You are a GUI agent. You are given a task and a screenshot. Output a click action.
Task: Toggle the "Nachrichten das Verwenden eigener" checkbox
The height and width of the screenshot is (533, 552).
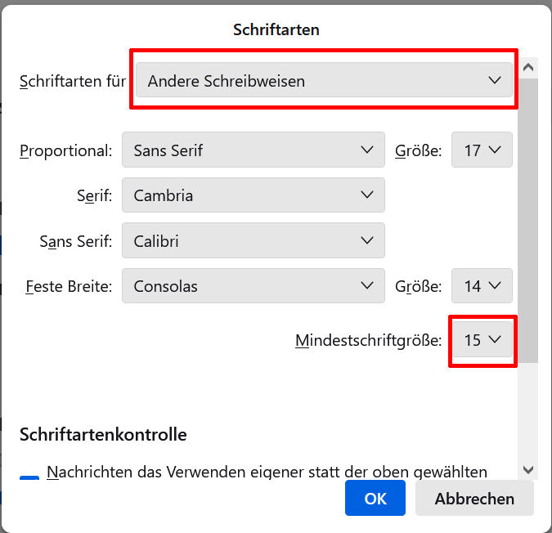(29, 477)
